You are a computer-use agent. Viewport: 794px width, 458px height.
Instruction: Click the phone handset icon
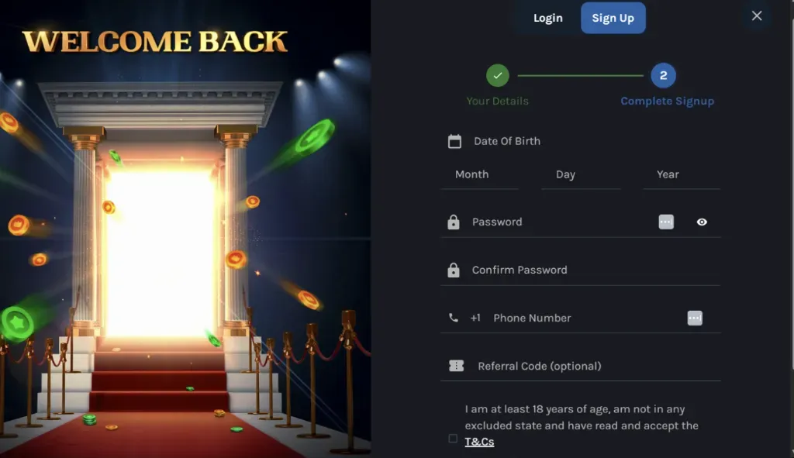[x=453, y=318]
